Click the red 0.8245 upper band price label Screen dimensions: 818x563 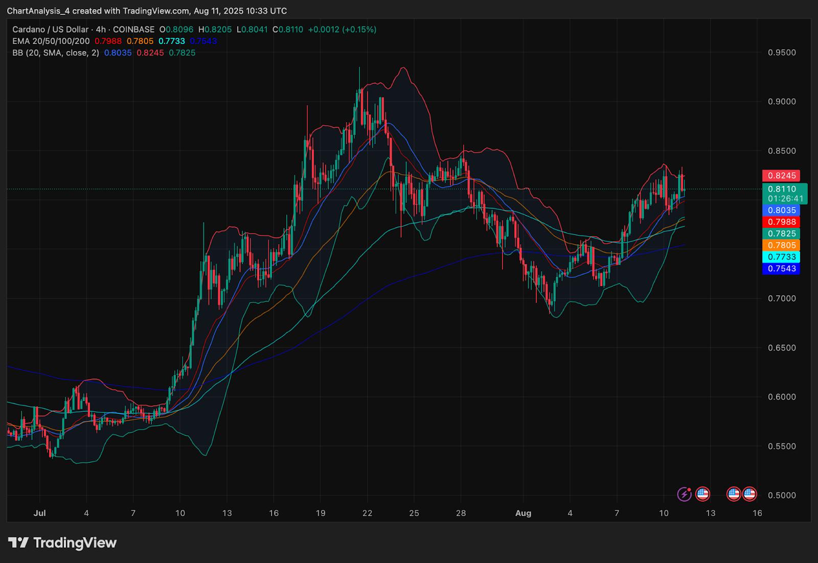point(781,176)
